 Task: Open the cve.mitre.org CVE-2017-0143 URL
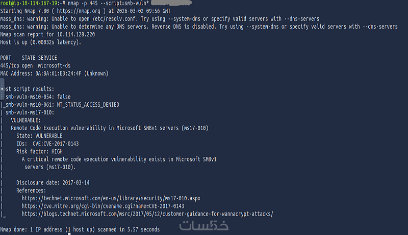[x=103, y=206]
